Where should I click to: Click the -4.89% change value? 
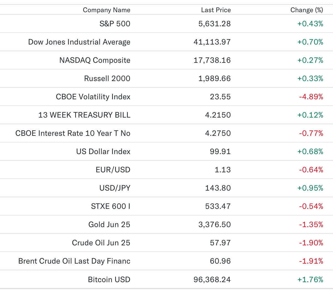311,97
